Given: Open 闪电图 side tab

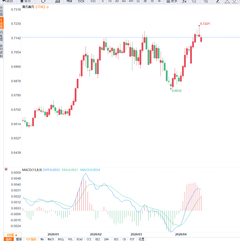Looking at the screenshot, I should [1, 36].
